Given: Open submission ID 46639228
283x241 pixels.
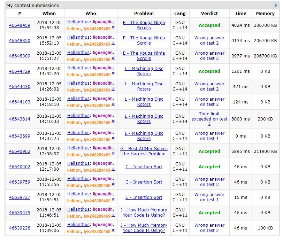Looking at the screenshot, I should click(20, 228).
